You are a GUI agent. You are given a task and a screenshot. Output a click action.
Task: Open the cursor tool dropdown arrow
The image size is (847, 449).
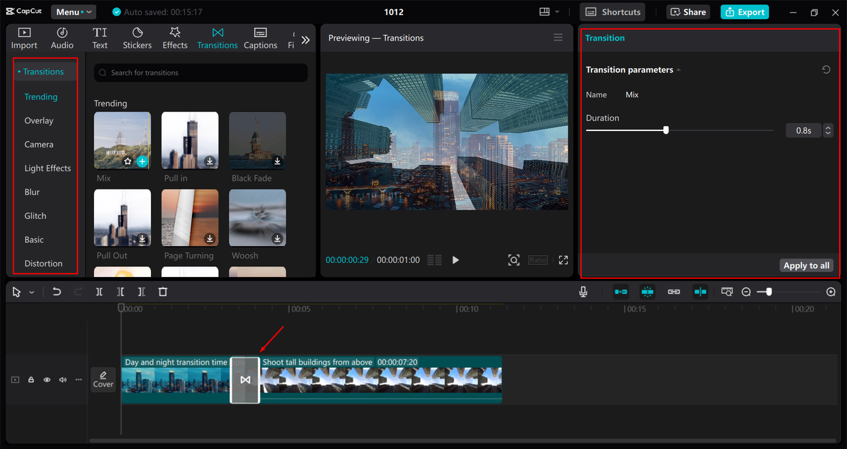point(31,292)
